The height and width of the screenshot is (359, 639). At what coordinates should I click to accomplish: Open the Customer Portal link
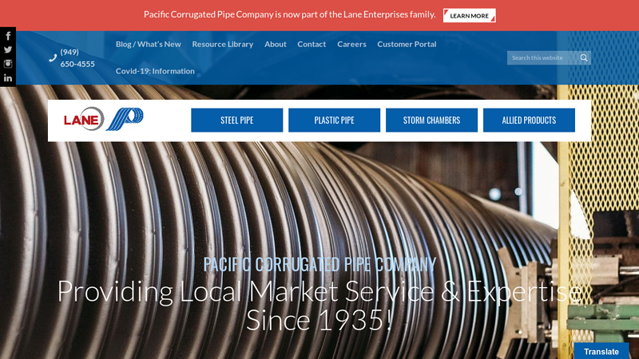[x=407, y=44]
